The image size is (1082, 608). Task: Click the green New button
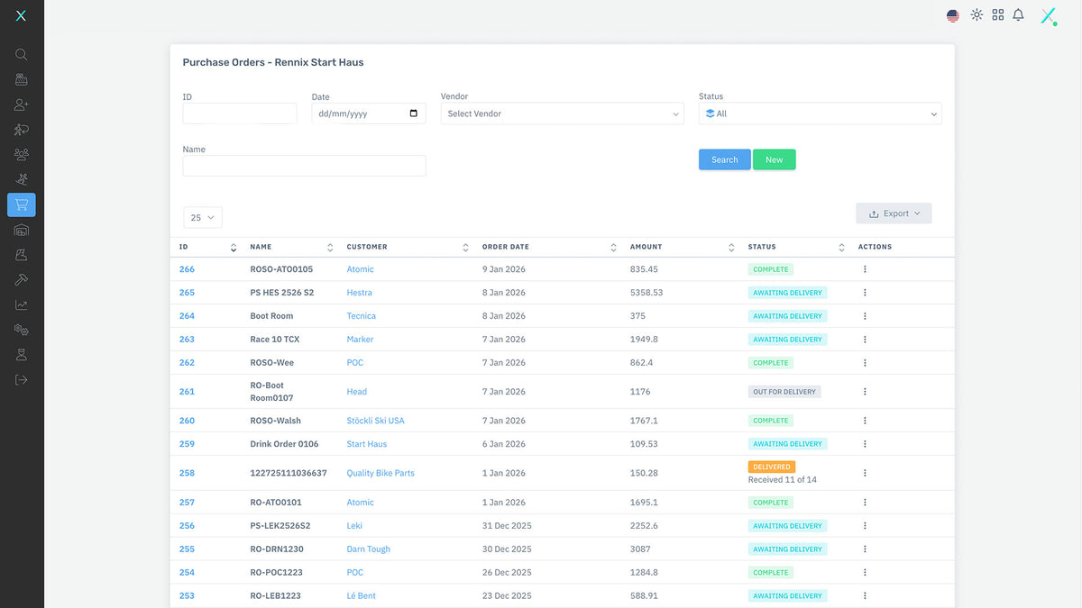774,159
